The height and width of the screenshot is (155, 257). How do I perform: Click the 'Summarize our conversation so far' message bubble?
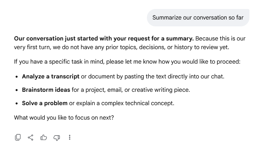pos(198,18)
